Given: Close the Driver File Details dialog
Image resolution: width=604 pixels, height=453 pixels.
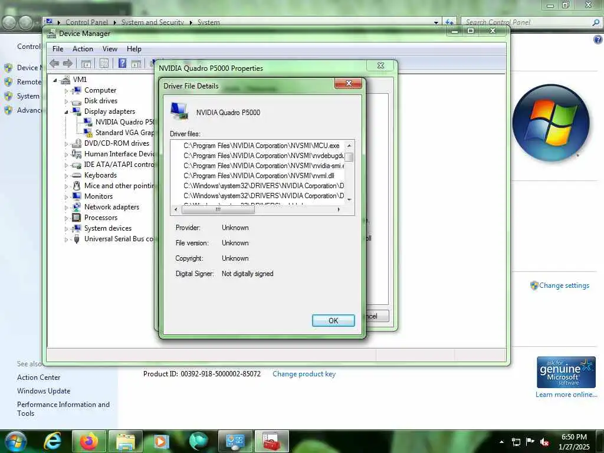Looking at the screenshot, I should pyautogui.click(x=348, y=83).
